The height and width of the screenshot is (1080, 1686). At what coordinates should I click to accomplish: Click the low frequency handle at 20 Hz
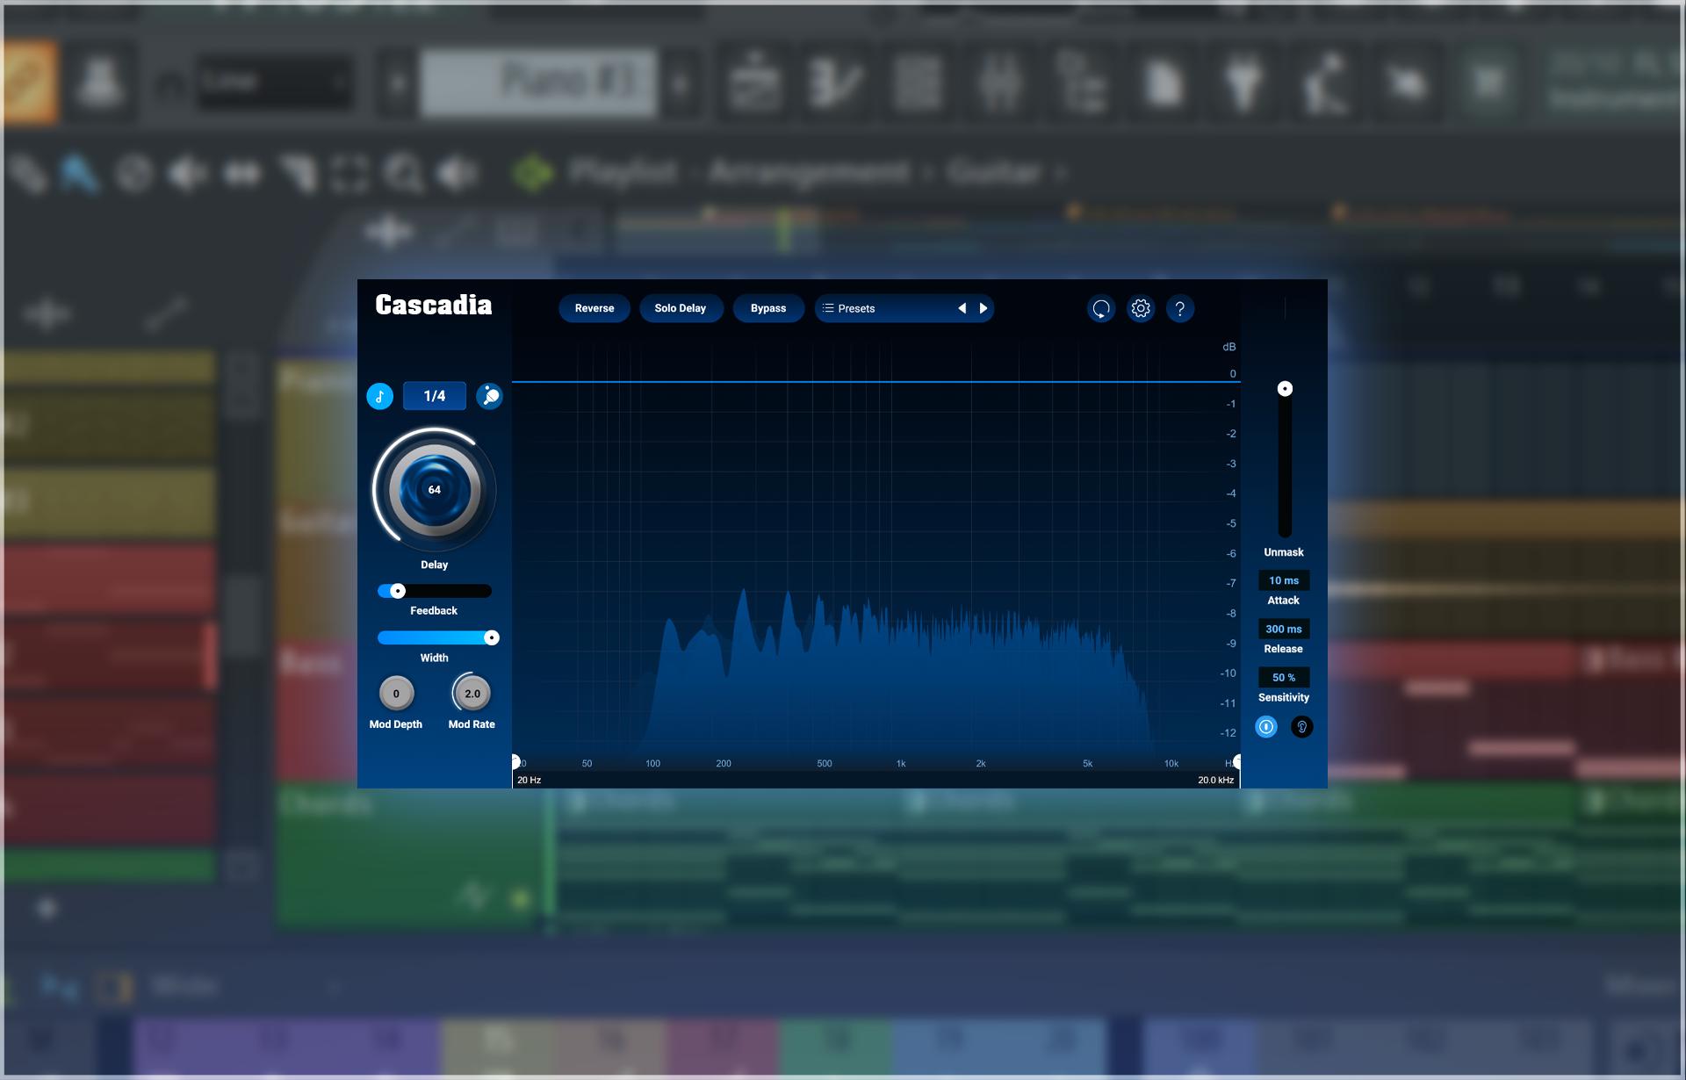(515, 761)
